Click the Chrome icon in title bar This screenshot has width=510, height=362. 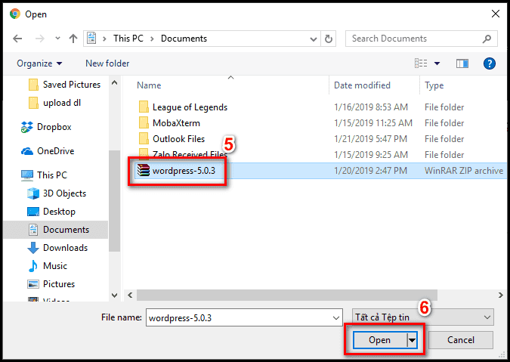click(15, 14)
